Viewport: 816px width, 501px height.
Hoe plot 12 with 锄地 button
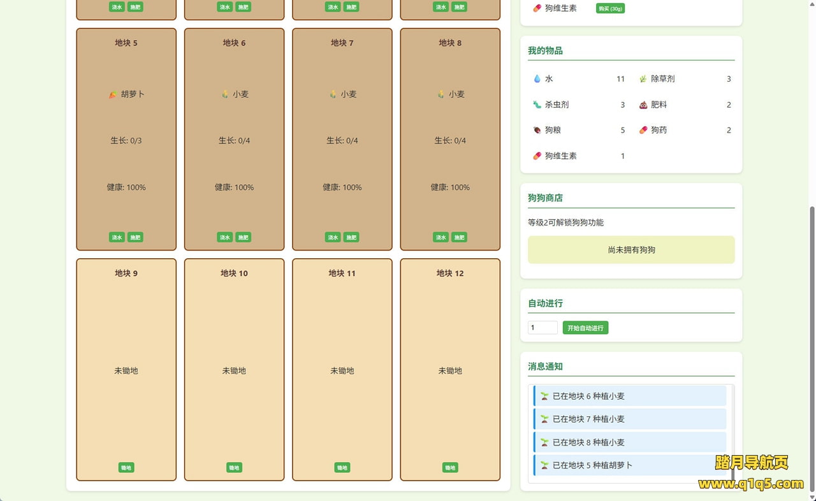coord(450,468)
